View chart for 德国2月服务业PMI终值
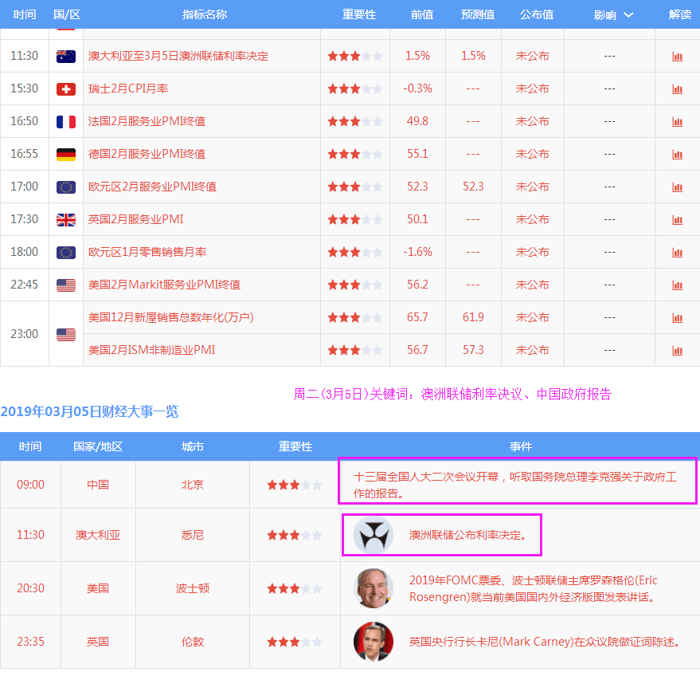Screen dimensions: 700x676 677,155
